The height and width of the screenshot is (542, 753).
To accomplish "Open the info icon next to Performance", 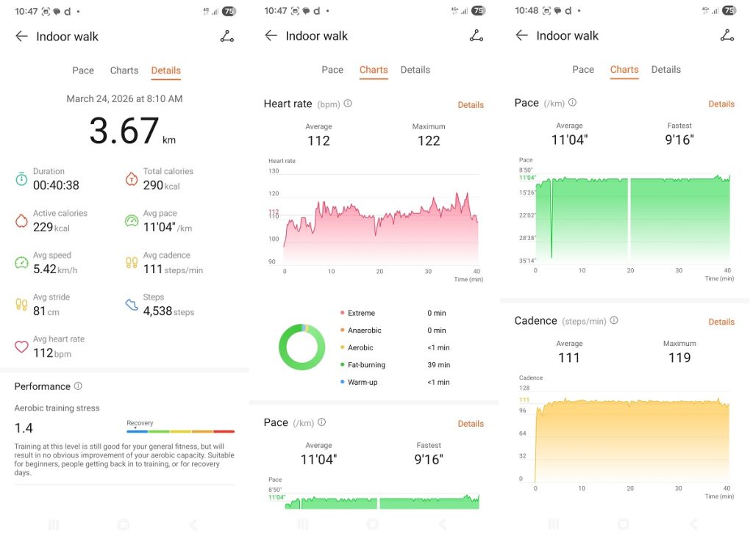I will pos(78,386).
